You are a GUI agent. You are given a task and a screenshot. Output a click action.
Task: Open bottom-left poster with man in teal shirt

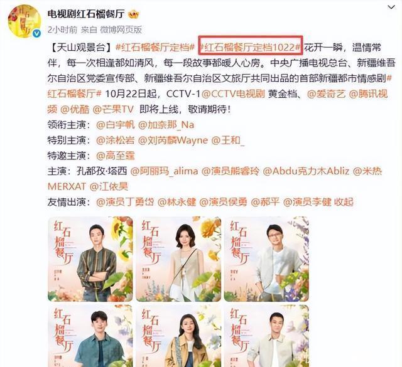tap(90, 336)
